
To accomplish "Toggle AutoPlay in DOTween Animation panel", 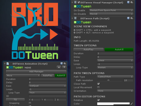I will click(48, 75).
